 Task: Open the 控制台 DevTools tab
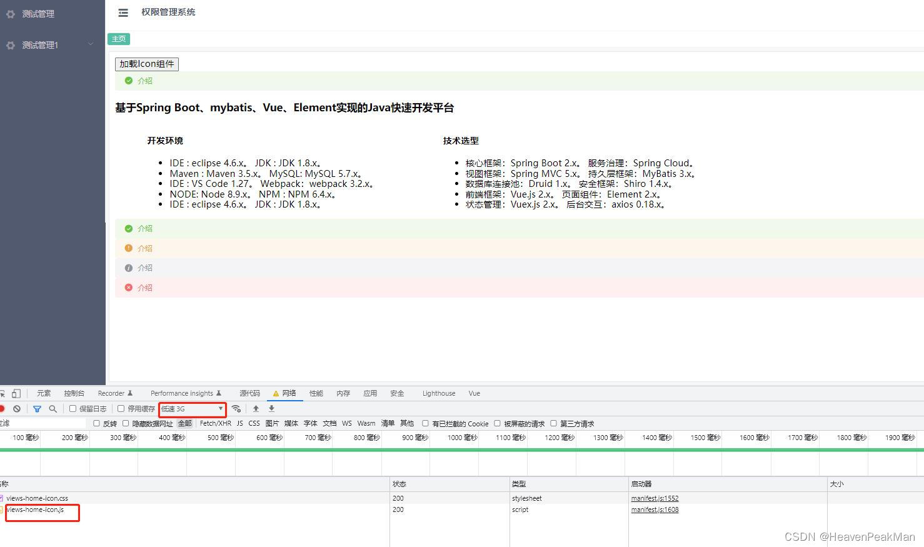pyautogui.click(x=74, y=393)
